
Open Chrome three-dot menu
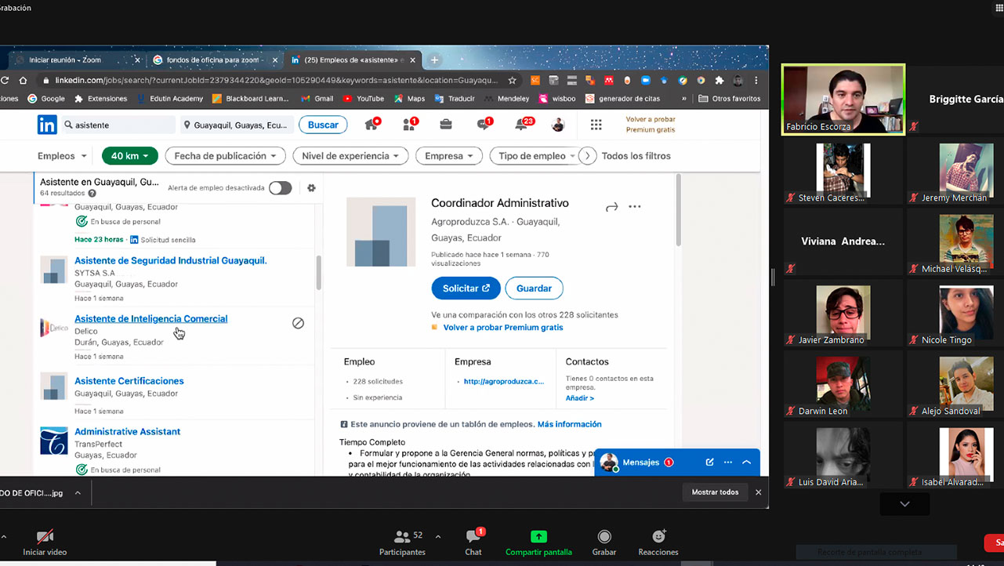pyautogui.click(x=756, y=80)
